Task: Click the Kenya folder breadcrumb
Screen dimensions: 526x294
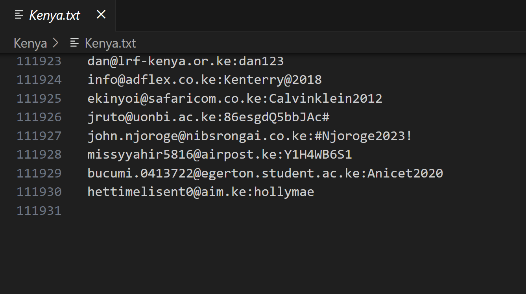Action: [x=30, y=43]
